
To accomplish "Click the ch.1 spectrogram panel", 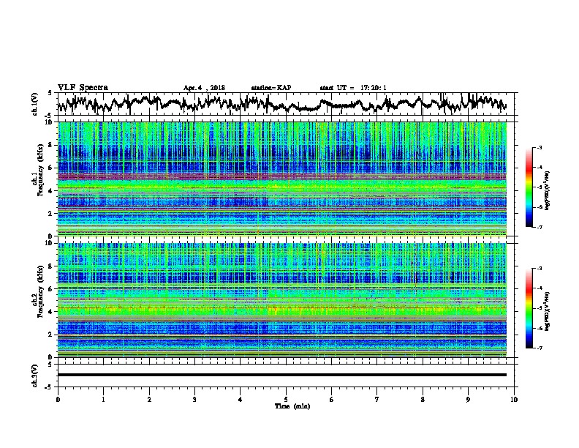I will click(282, 179).
